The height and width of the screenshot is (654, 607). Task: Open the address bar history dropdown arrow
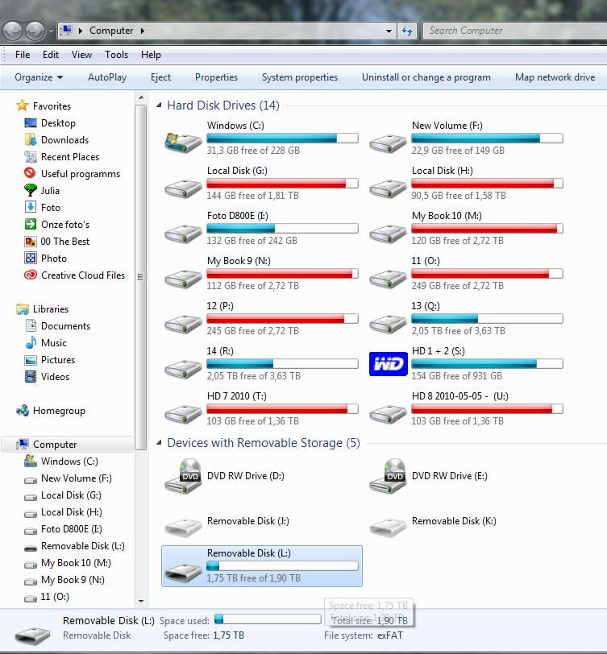(389, 31)
